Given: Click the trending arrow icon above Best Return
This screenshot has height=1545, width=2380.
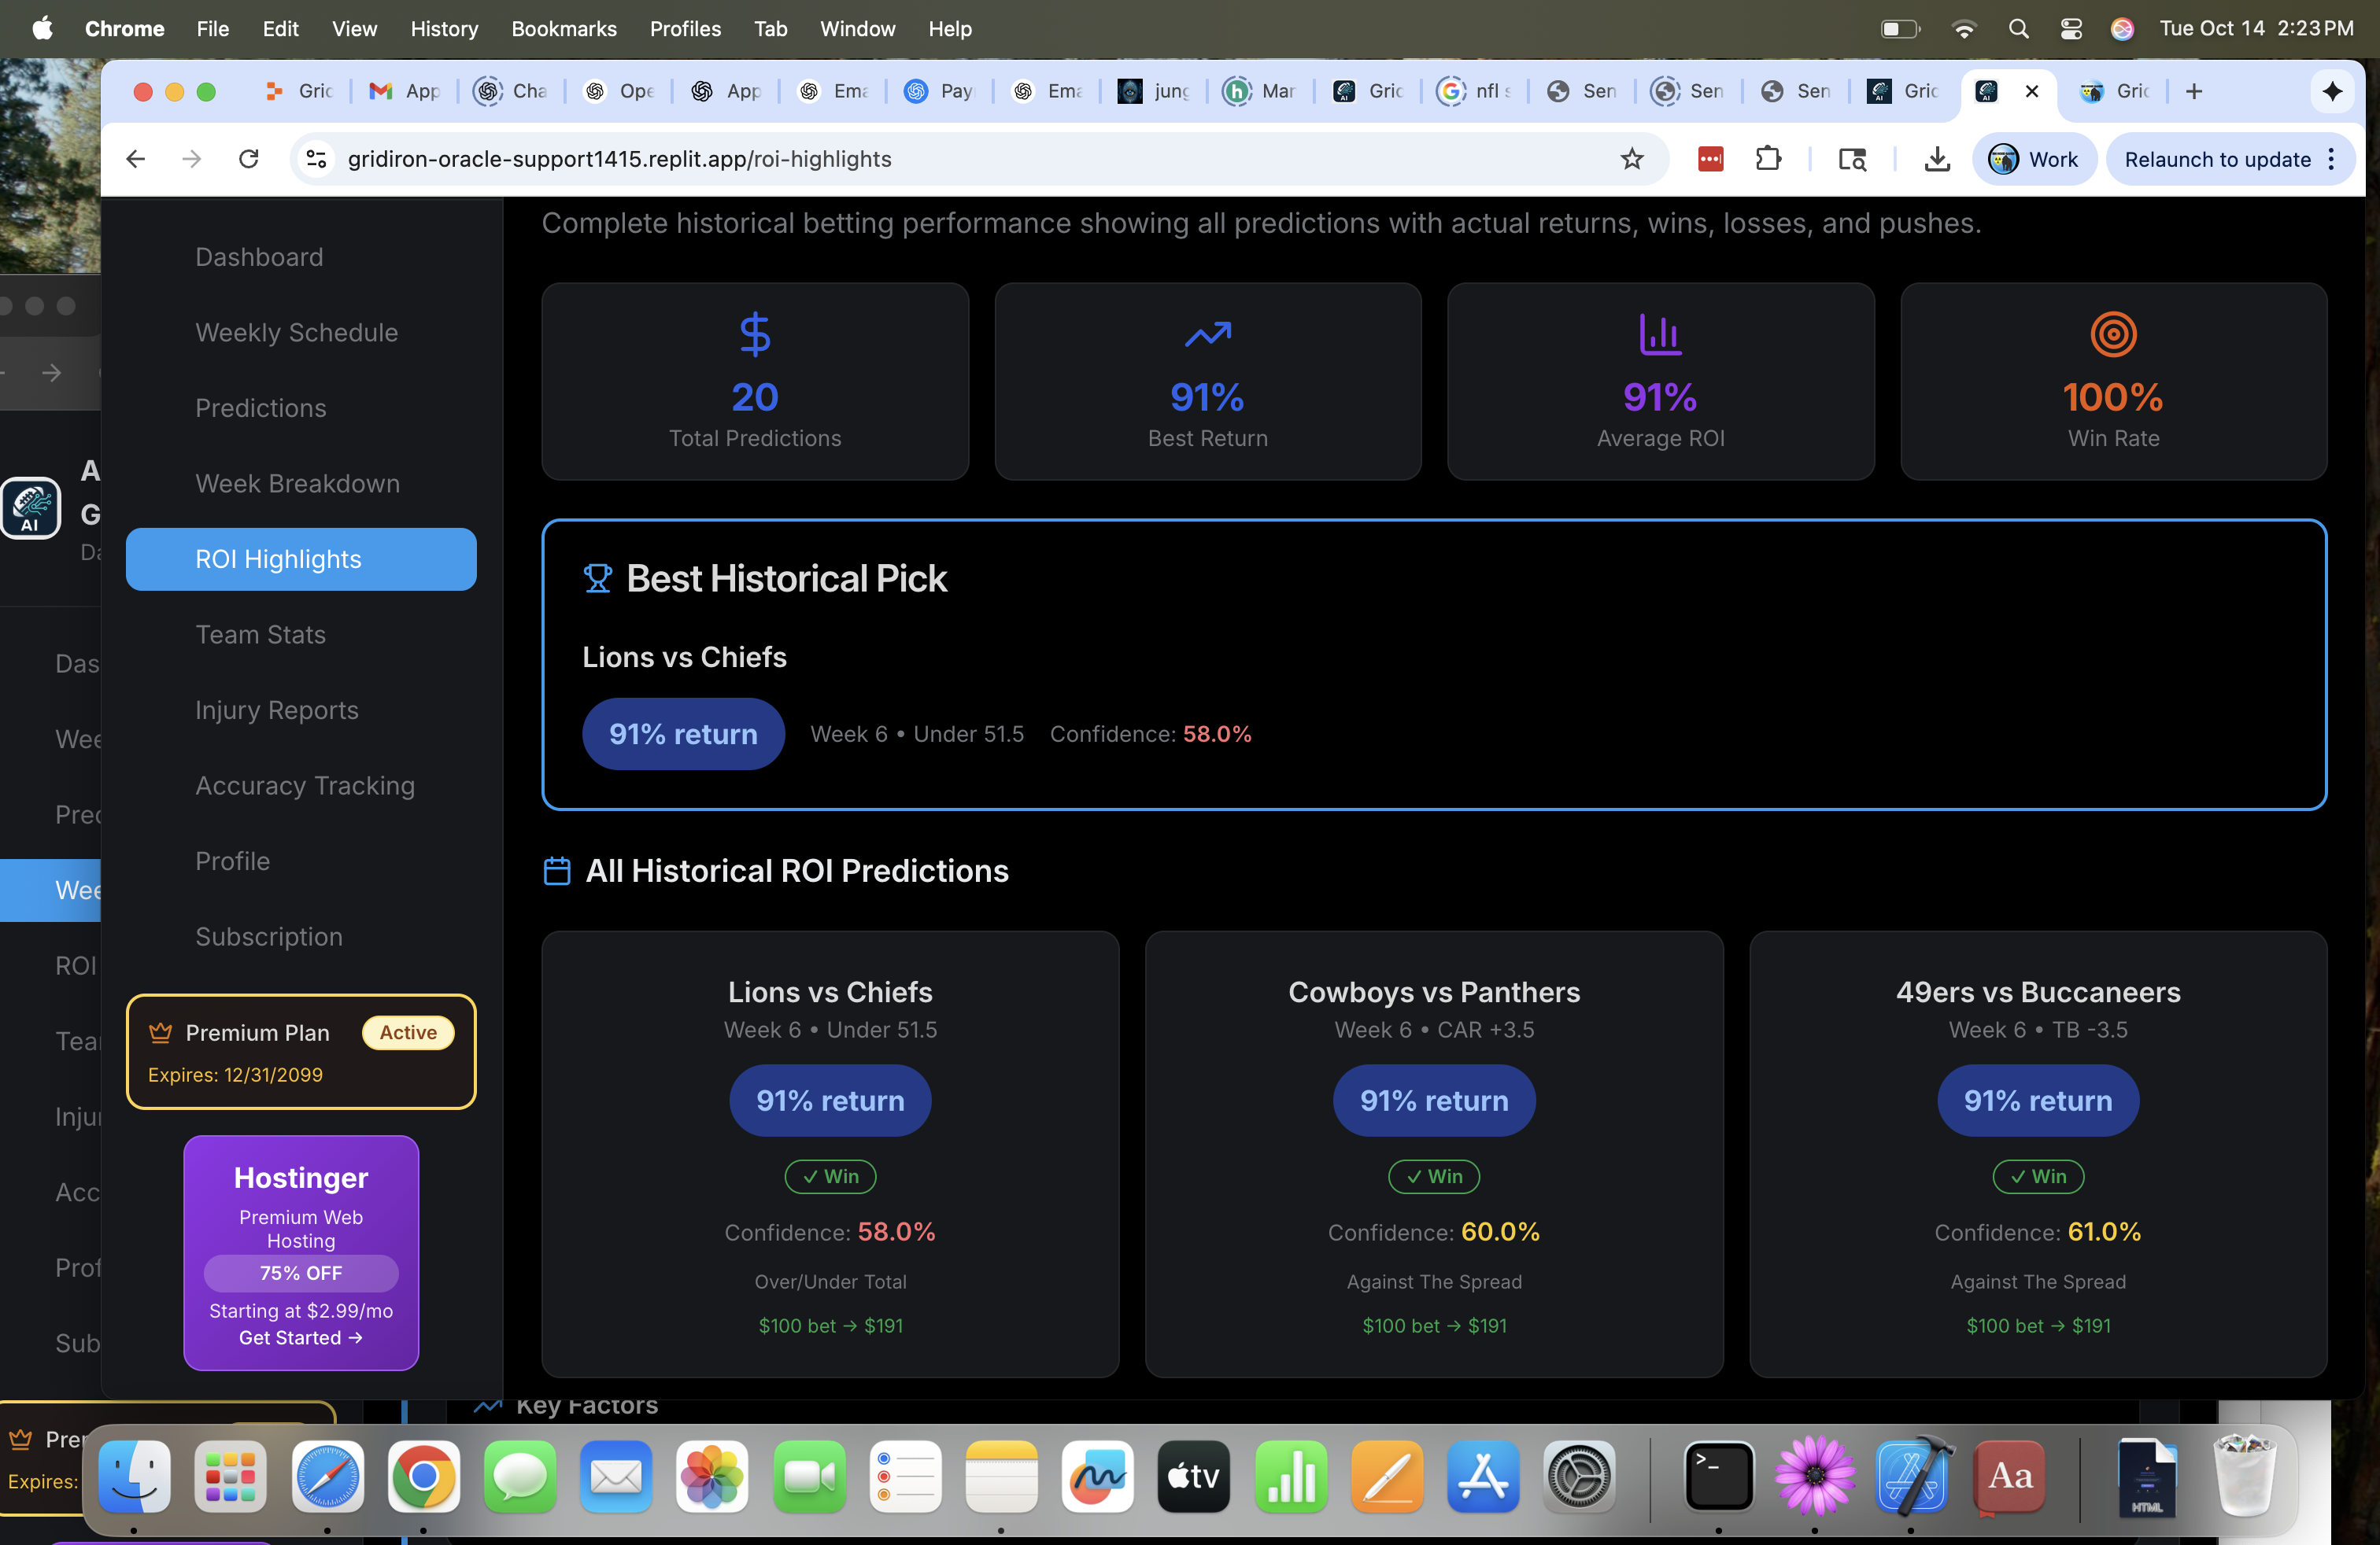Looking at the screenshot, I should pyautogui.click(x=1207, y=334).
